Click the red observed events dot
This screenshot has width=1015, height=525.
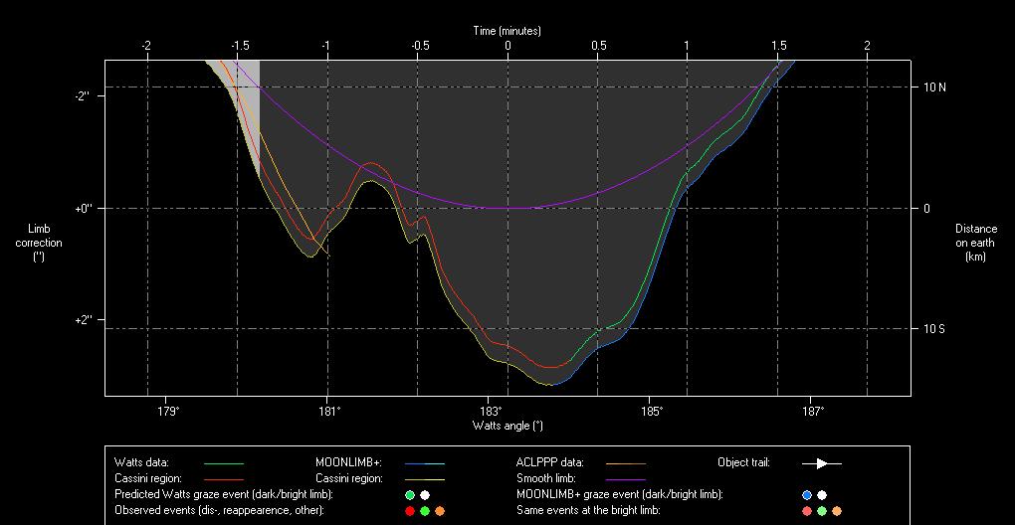410,511
